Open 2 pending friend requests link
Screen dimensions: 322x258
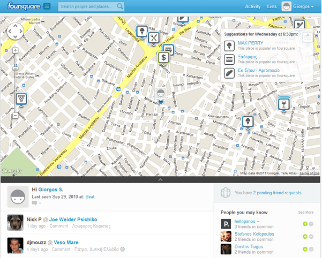[x=278, y=193]
